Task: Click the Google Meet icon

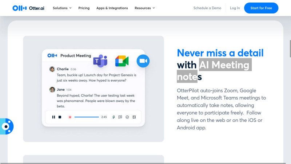Action: coord(122,61)
